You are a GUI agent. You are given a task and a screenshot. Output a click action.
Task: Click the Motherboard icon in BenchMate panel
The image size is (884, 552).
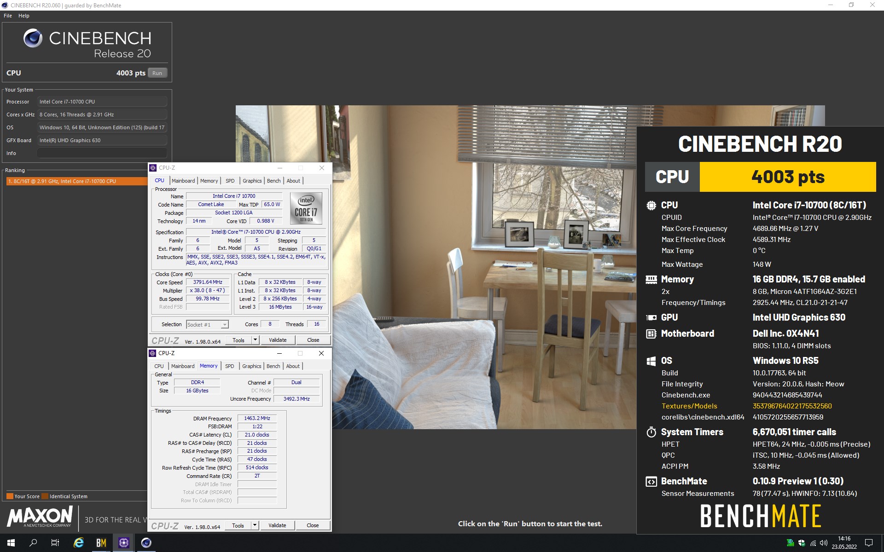click(651, 333)
